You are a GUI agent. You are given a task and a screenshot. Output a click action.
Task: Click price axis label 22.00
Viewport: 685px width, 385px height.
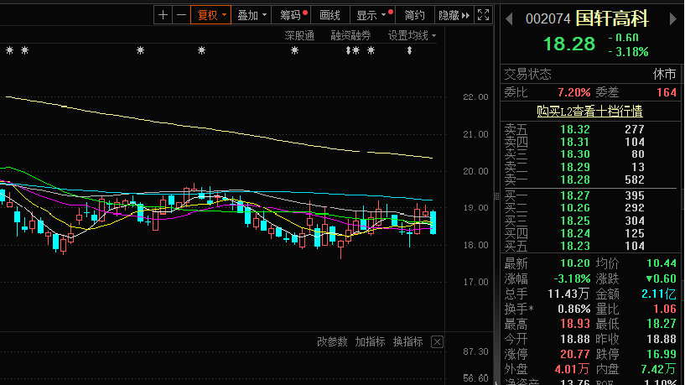pyautogui.click(x=475, y=97)
